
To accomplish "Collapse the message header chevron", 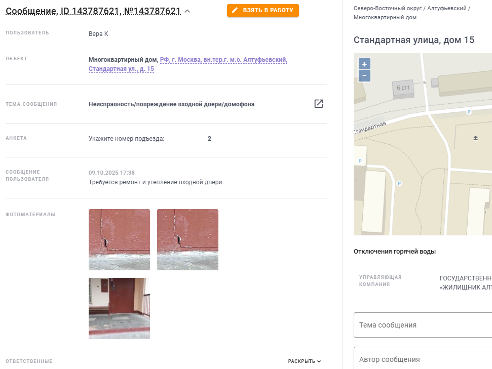I will tap(187, 11).
